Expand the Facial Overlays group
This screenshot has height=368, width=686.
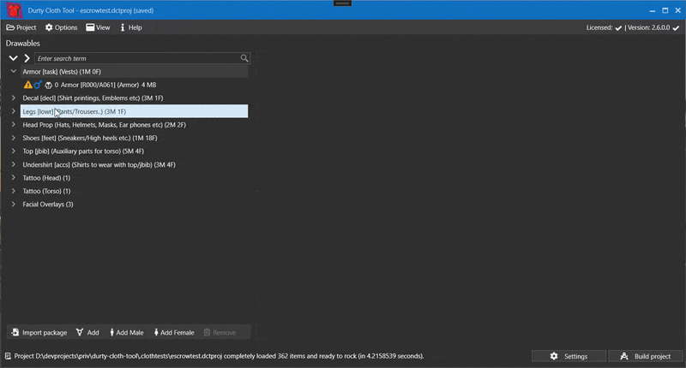[13, 205]
